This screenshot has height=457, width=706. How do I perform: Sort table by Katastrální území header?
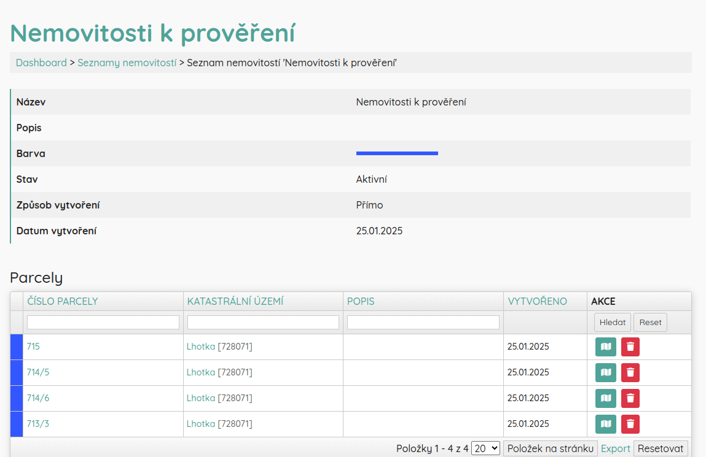coord(235,301)
